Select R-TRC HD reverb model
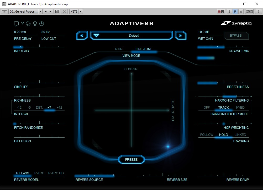Viewport: 263px width, 190px height. point(56,173)
